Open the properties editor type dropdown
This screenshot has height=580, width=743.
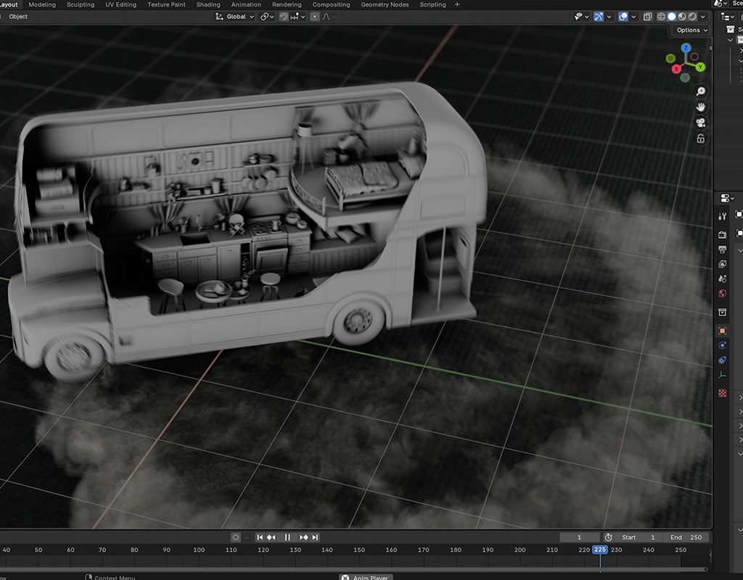click(x=727, y=198)
